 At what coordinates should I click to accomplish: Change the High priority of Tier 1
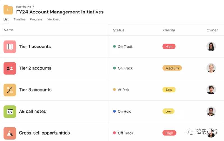coord(169,47)
